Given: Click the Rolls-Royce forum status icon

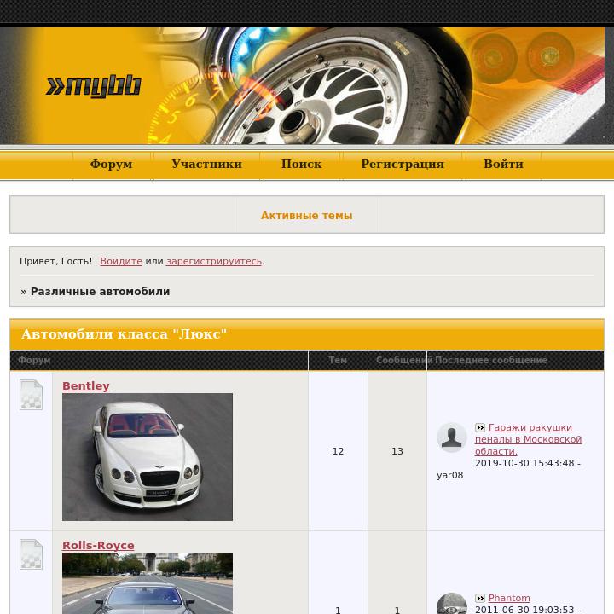Looking at the screenshot, I should coord(31,554).
